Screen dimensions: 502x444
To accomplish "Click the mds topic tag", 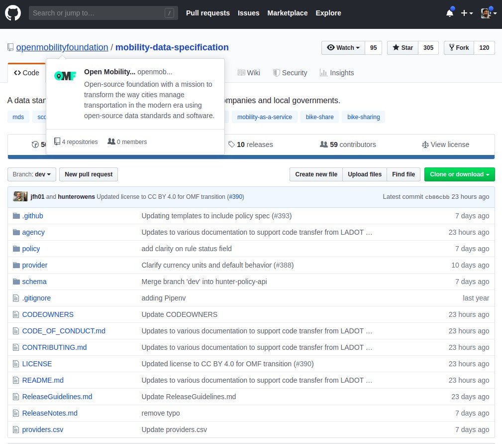I will [x=18, y=117].
